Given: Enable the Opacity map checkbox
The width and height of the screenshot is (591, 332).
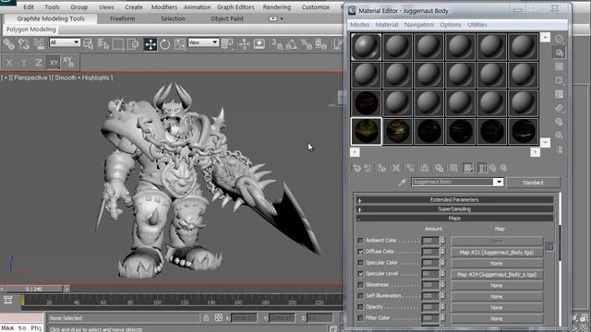Looking at the screenshot, I should coord(360,307).
